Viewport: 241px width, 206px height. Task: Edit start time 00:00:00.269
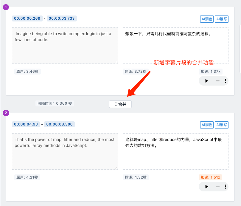tap(27, 18)
